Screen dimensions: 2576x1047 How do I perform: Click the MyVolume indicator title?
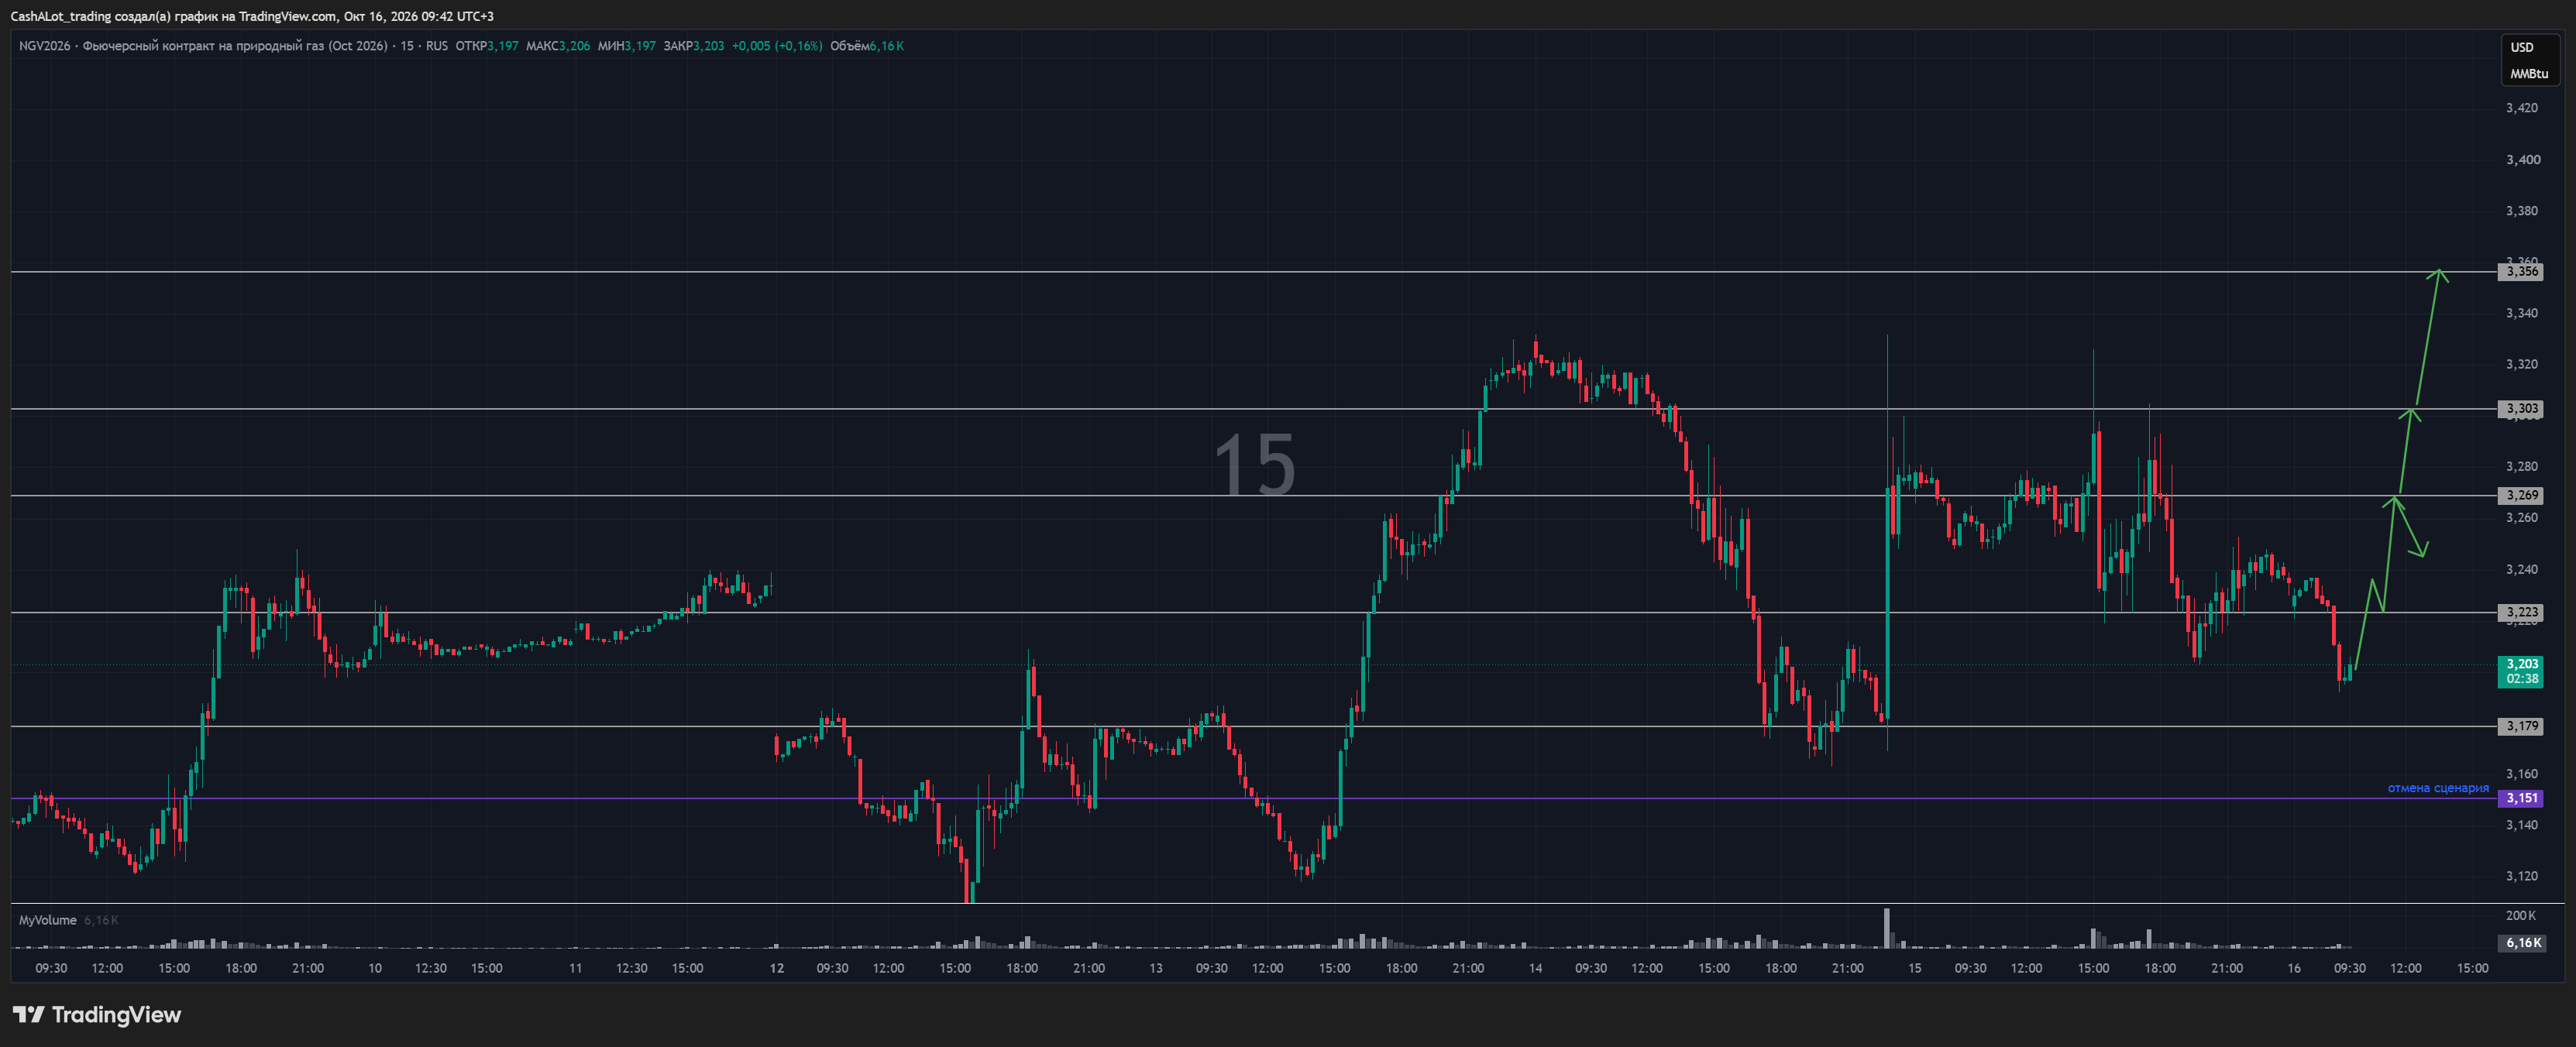48,920
